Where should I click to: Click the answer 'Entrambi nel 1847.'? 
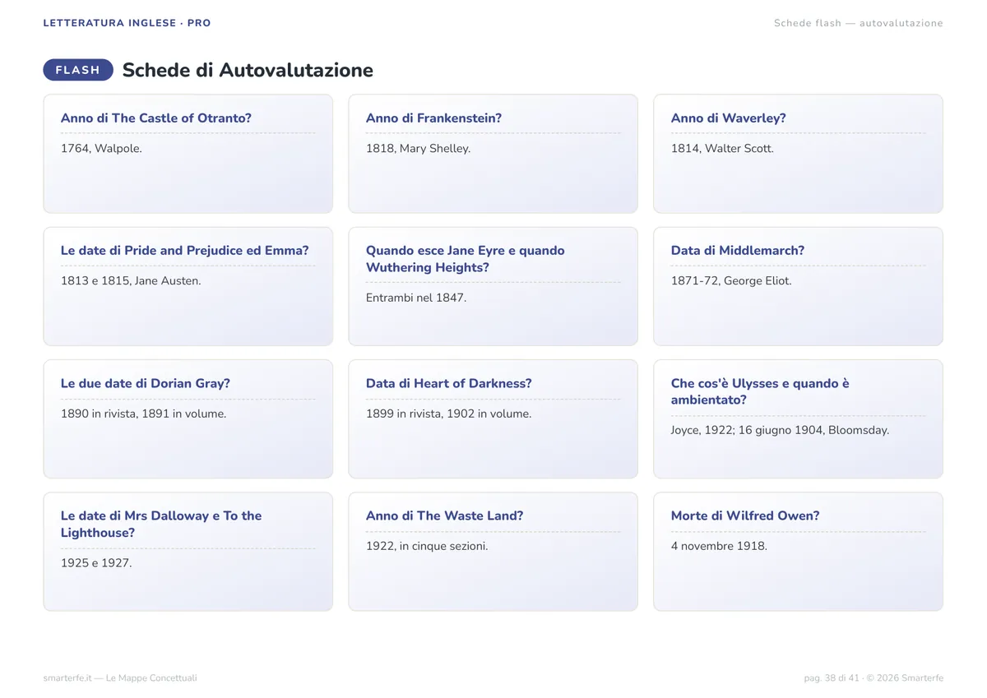coord(416,298)
